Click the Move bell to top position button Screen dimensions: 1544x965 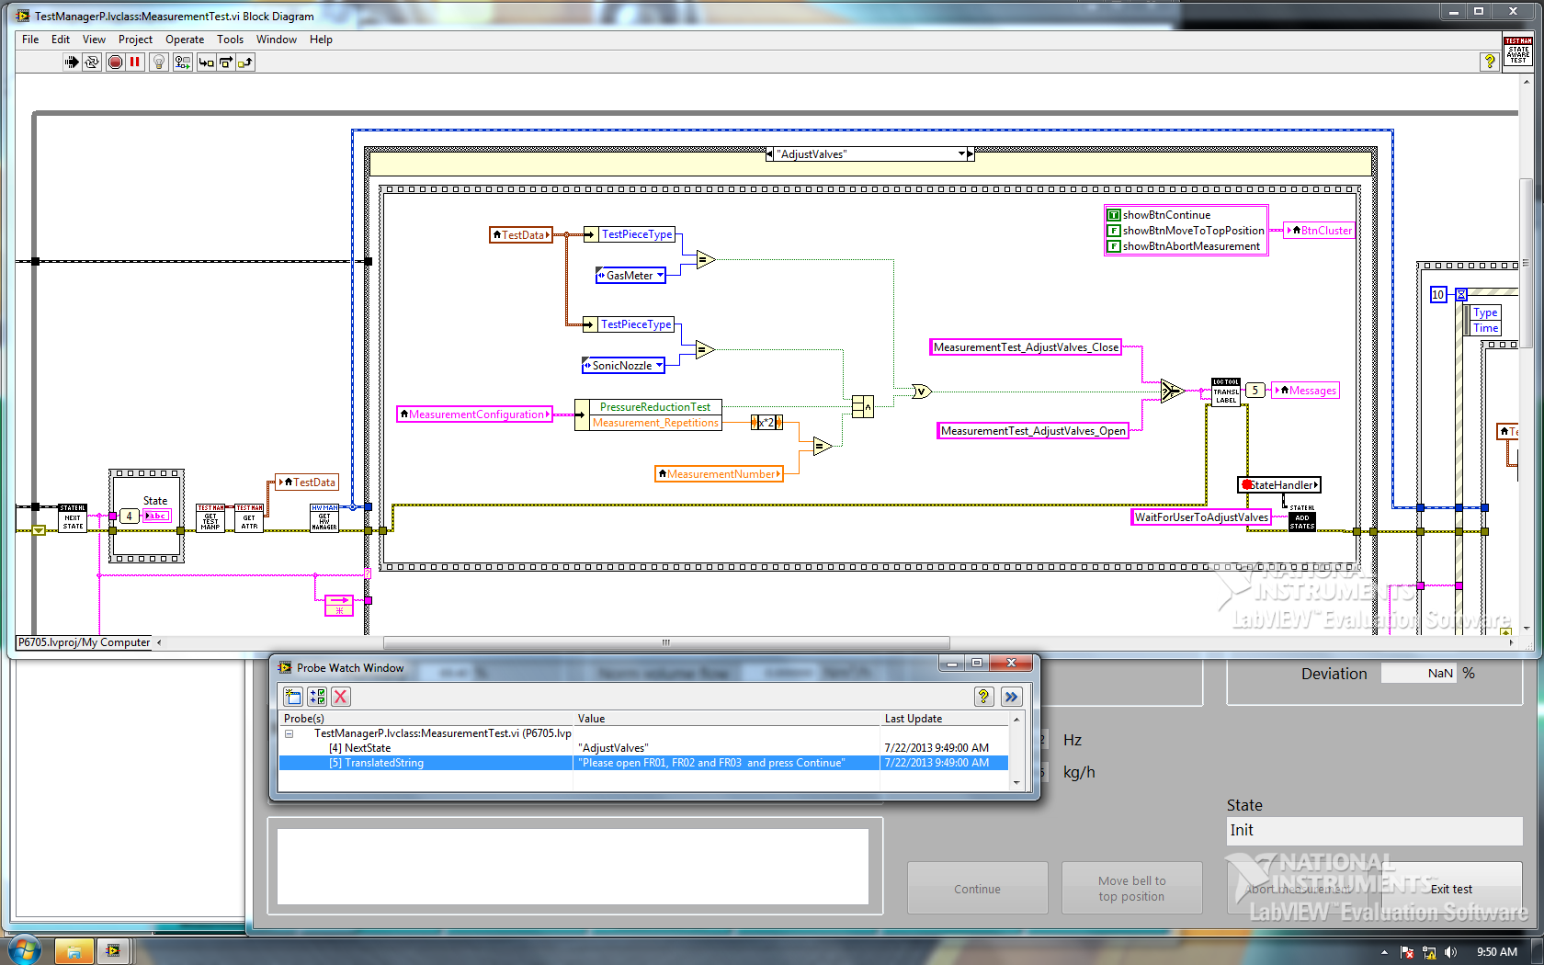1131,889
